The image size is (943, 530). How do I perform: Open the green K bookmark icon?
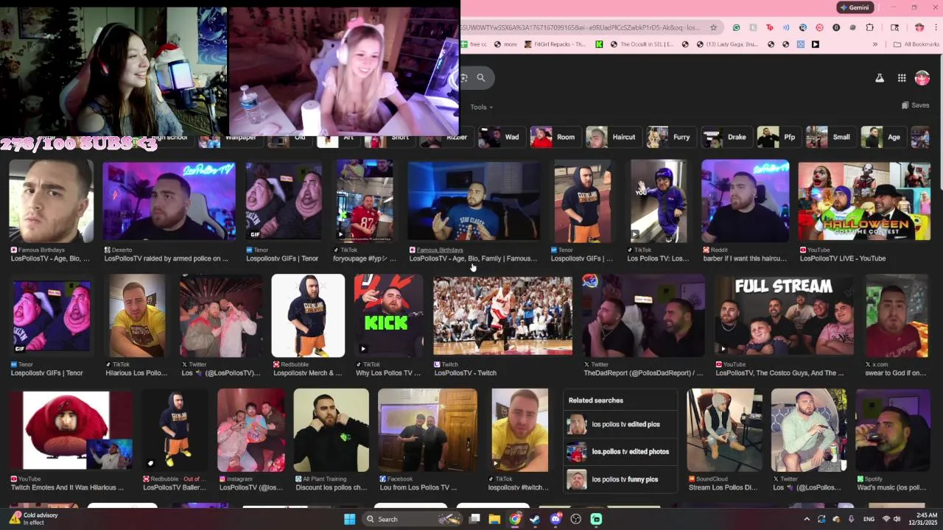pos(599,44)
